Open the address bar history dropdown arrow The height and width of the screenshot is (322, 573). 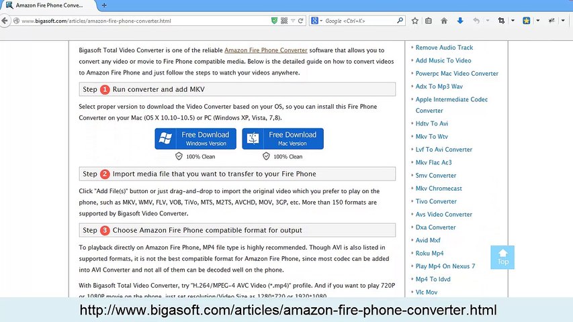click(x=293, y=21)
